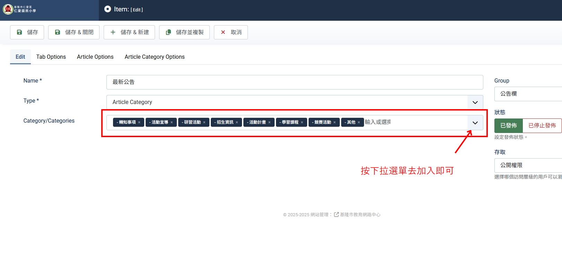Remove the 研習活動 category tag
This screenshot has height=257, width=562.
204,122
